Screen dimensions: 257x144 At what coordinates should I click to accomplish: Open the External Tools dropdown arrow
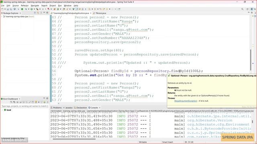[40, 9]
